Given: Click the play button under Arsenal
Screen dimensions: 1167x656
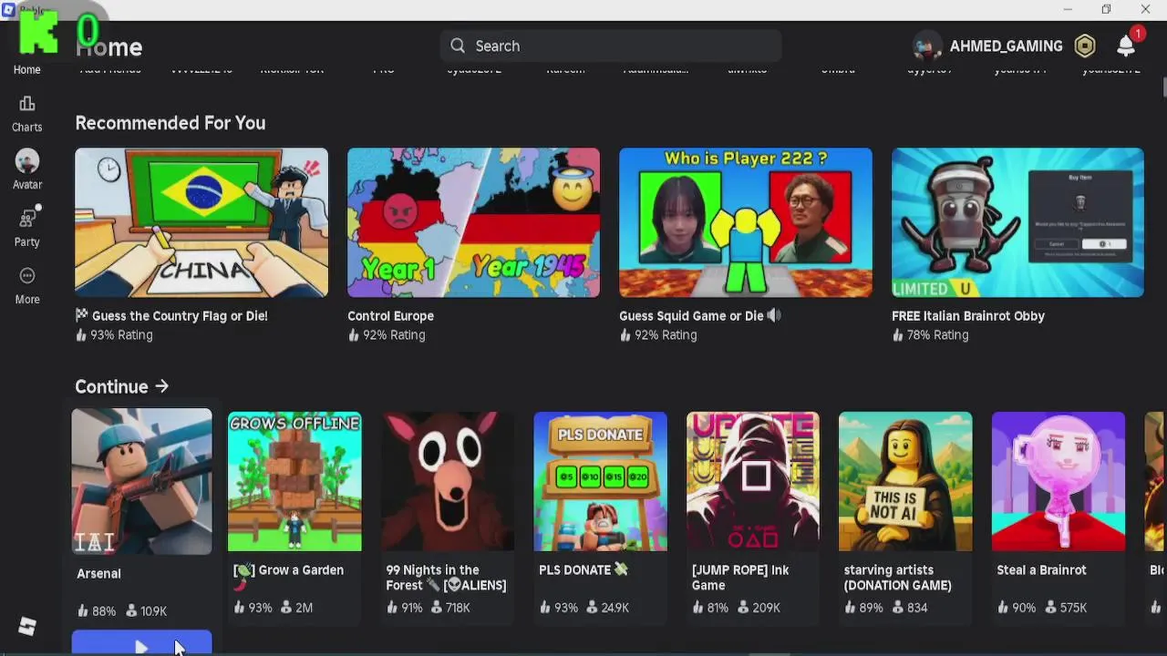Looking at the screenshot, I should coord(141,643).
